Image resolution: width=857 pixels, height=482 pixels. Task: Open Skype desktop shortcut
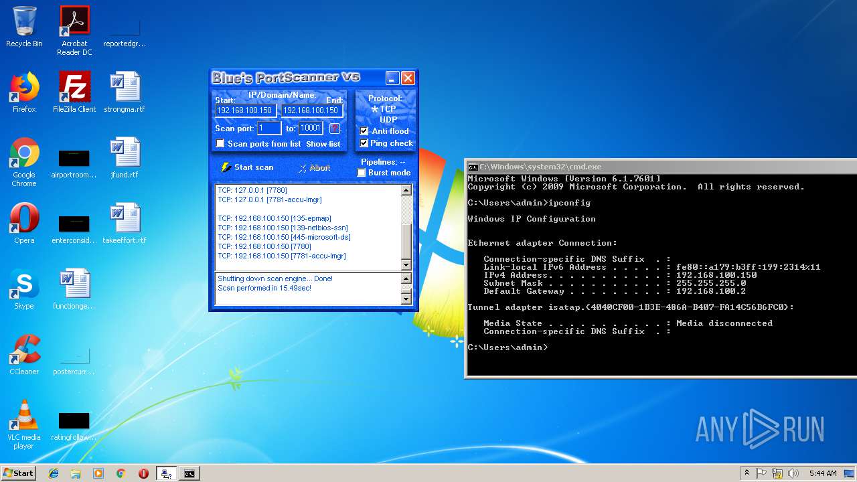24,289
